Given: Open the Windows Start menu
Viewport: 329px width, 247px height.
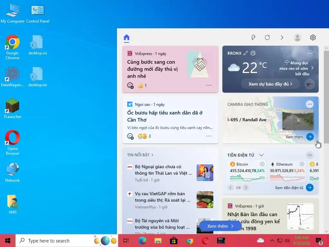Looking at the screenshot, I should click(x=8, y=241).
